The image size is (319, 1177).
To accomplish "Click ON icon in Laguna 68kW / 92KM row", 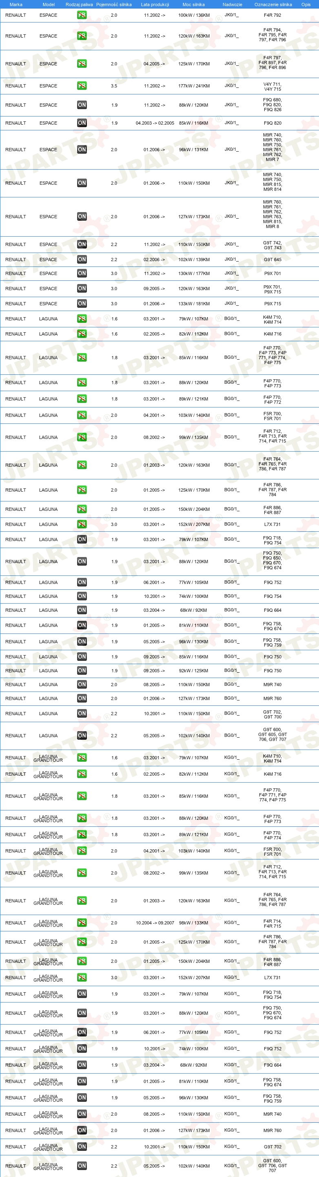I will coord(82,610).
